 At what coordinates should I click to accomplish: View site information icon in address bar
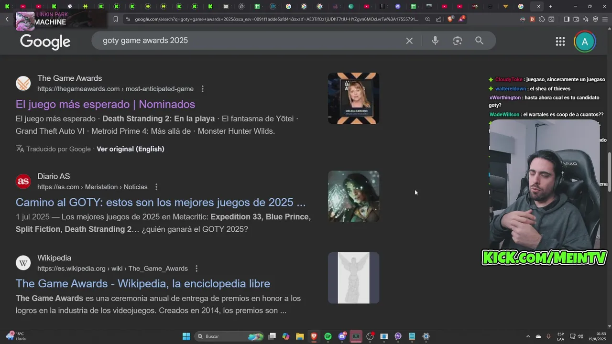pyautogui.click(x=127, y=19)
